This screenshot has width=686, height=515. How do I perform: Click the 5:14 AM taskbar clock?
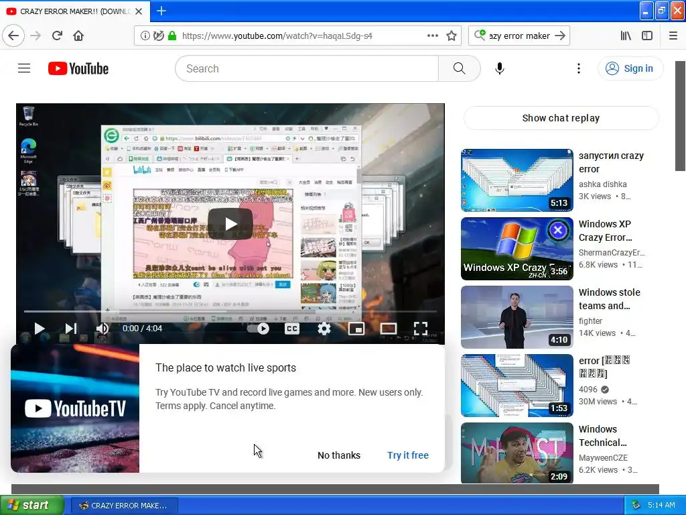click(x=661, y=506)
